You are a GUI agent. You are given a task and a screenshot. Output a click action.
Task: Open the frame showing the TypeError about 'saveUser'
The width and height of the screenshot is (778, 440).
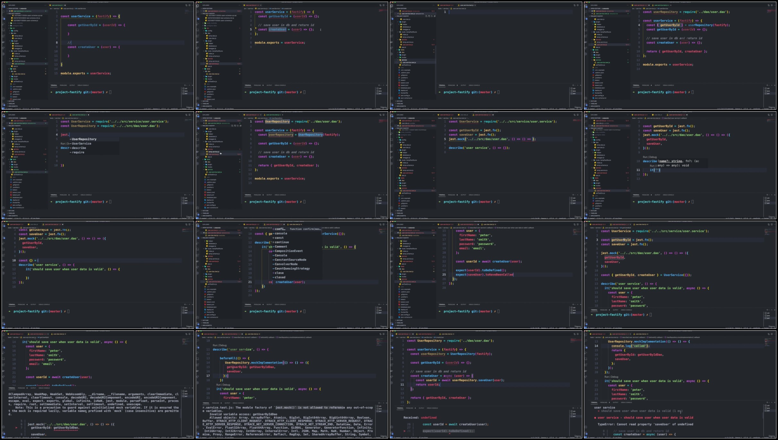(x=680, y=385)
